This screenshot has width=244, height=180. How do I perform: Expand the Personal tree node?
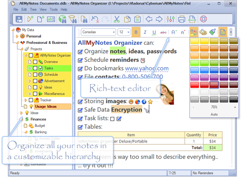(17, 37)
